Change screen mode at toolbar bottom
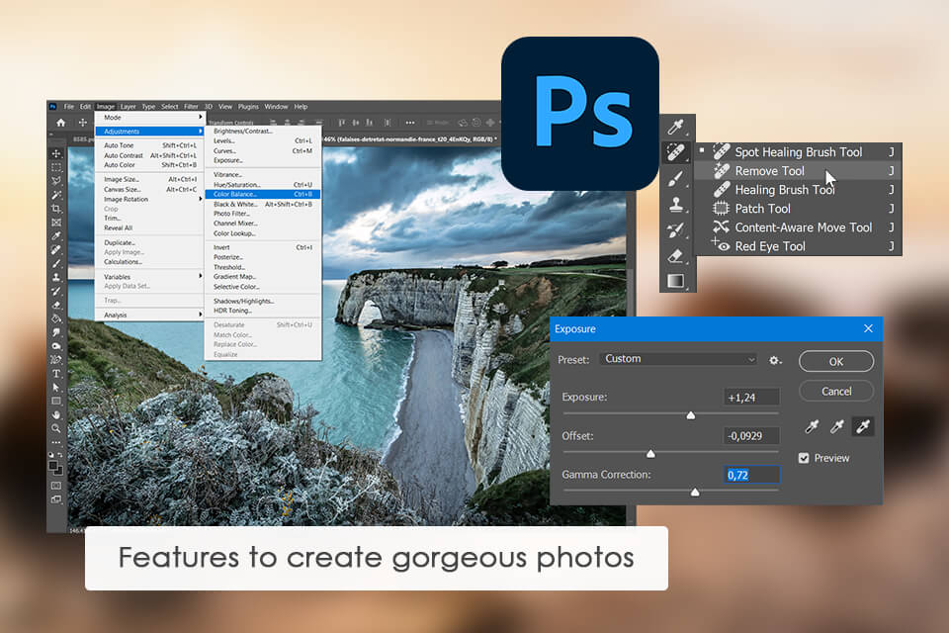949x633 pixels. pyautogui.click(x=56, y=499)
